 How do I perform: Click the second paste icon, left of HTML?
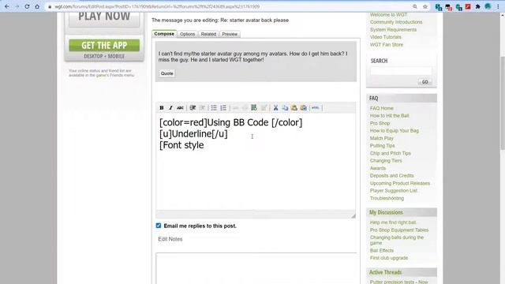(303, 108)
